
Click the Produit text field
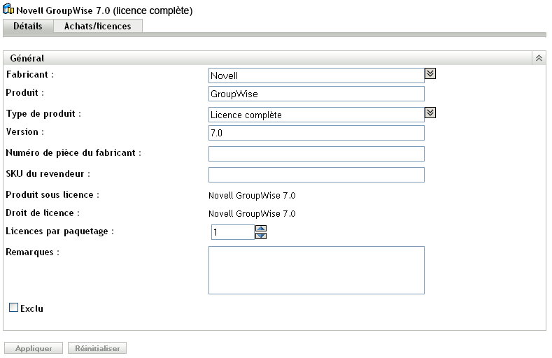(x=316, y=94)
